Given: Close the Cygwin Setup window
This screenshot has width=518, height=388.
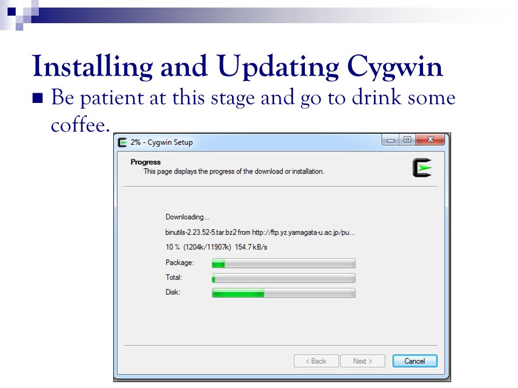Looking at the screenshot, I should pyautogui.click(x=430, y=140).
